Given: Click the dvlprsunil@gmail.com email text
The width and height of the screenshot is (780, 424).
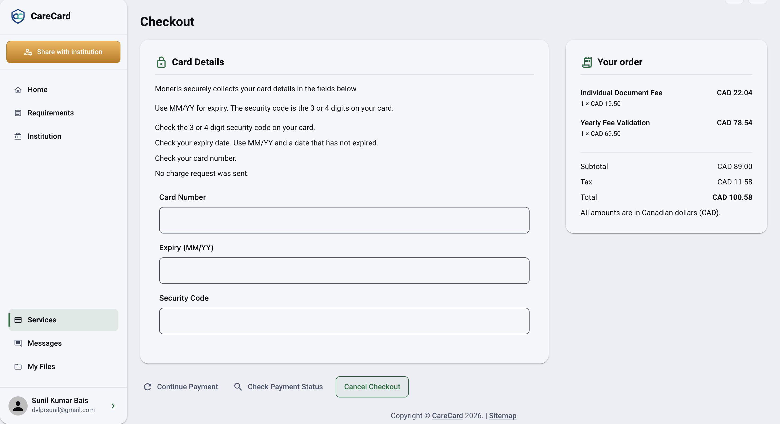Looking at the screenshot, I should (63, 410).
